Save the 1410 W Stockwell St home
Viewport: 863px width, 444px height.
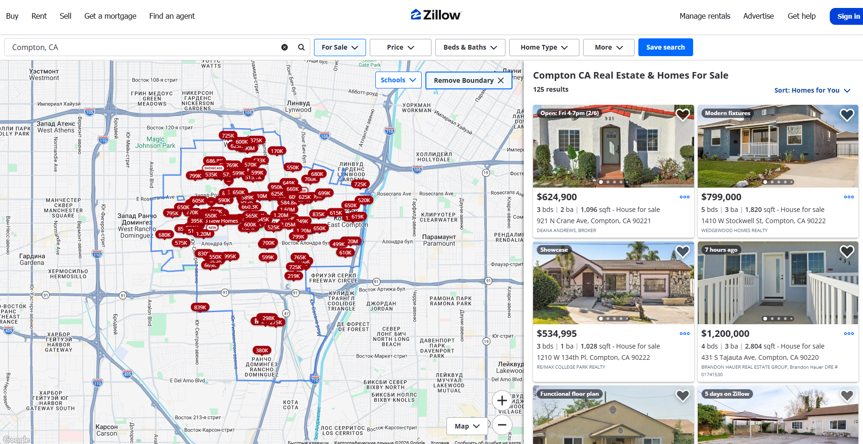coord(847,115)
